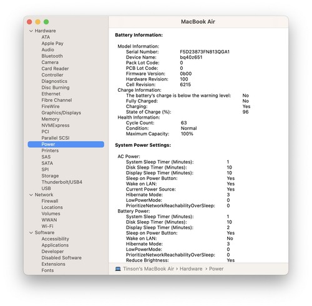Click the Hardware category label

(45, 31)
